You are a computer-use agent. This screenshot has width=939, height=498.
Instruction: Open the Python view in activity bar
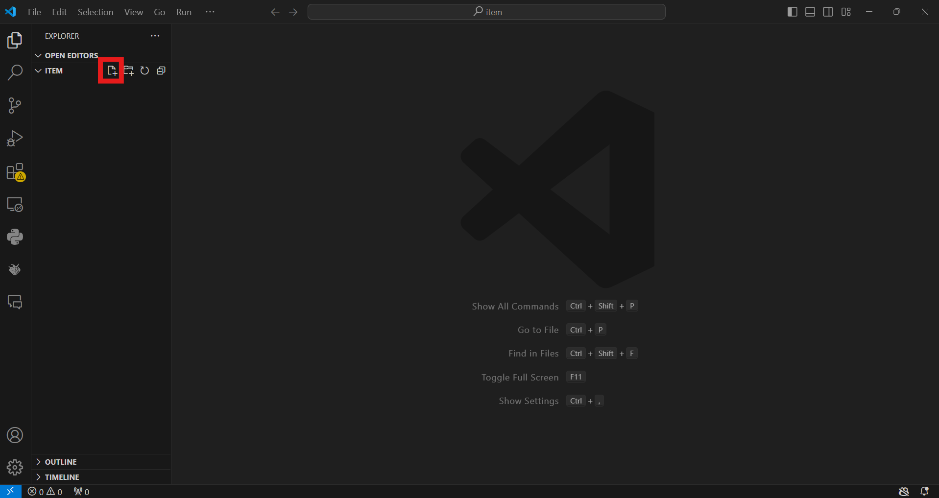click(15, 237)
